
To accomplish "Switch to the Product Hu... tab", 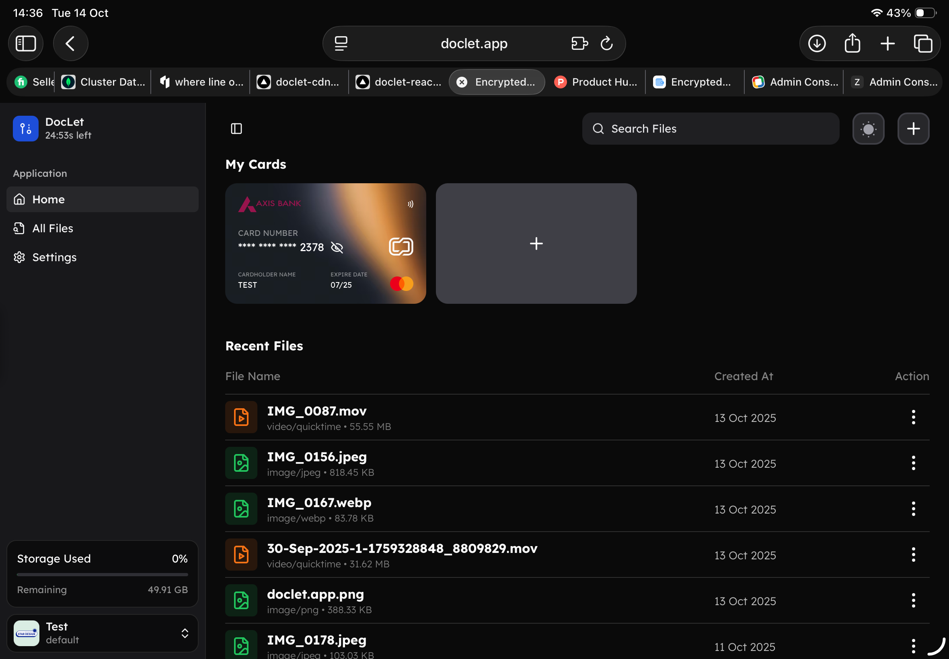I will pyautogui.click(x=596, y=82).
